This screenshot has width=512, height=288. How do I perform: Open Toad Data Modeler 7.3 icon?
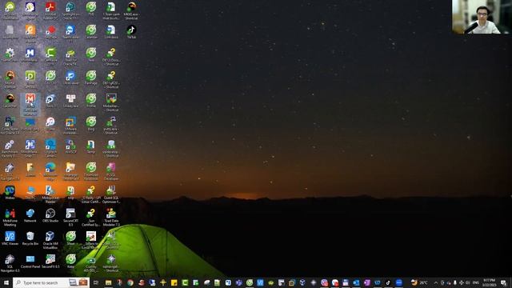[111, 217]
